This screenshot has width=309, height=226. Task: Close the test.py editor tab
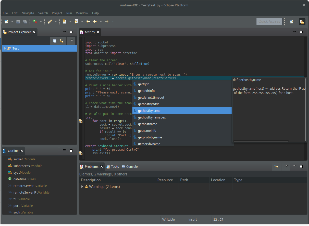coord(98,32)
